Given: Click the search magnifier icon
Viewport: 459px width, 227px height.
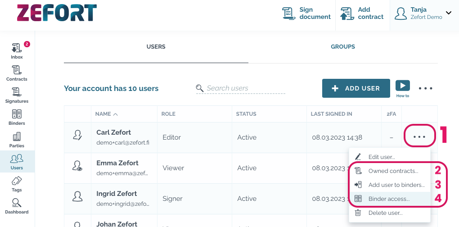Looking at the screenshot, I should [x=200, y=88].
